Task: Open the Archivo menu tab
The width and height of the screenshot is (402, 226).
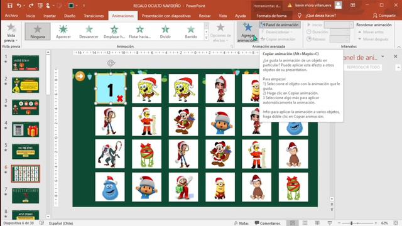Action: [x=11, y=16]
